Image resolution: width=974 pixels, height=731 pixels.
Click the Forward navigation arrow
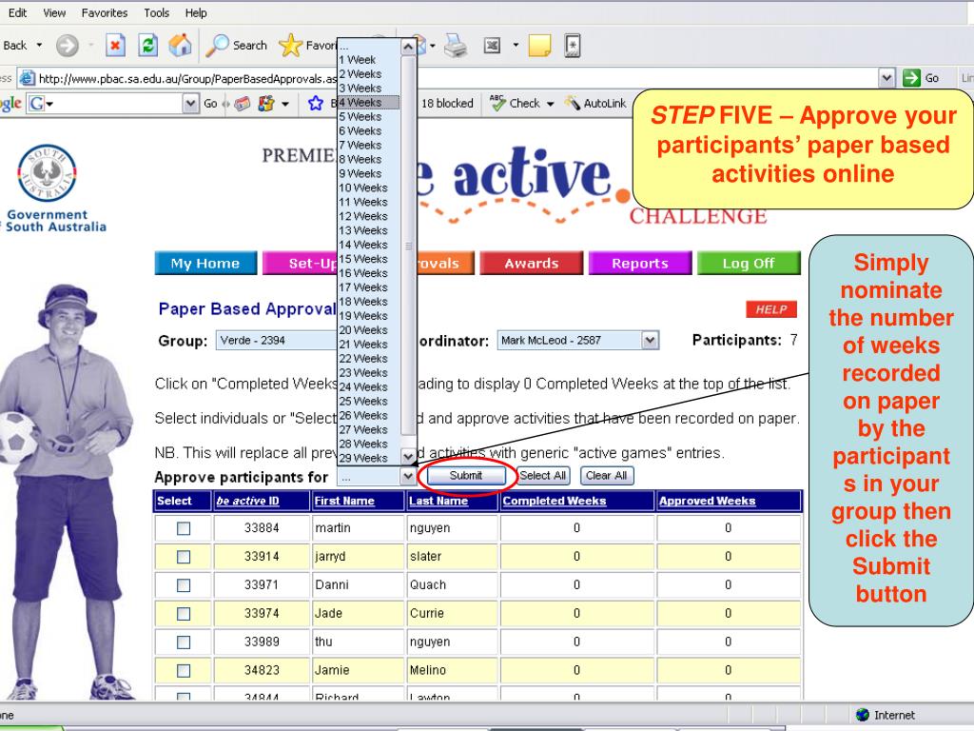click(x=68, y=46)
